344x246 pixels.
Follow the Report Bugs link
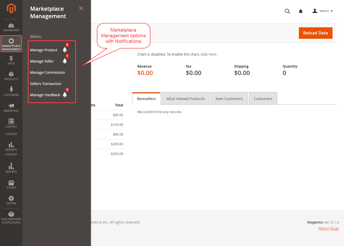(x=328, y=228)
